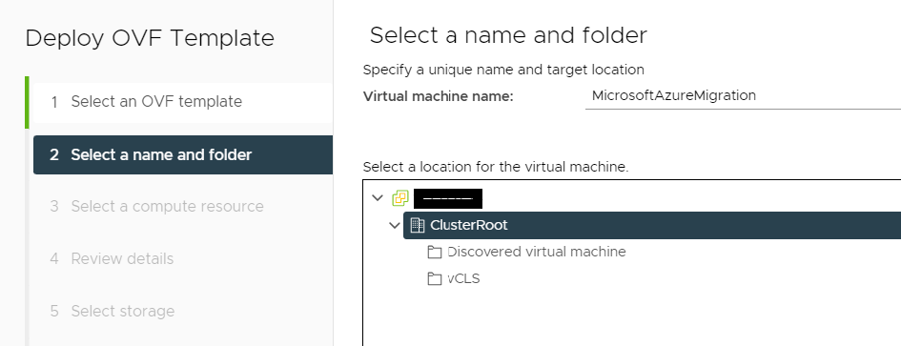Click the vCenter server icon in the tree
Image resolution: width=901 pixels, height=346 pixels.
coord(399,198)
